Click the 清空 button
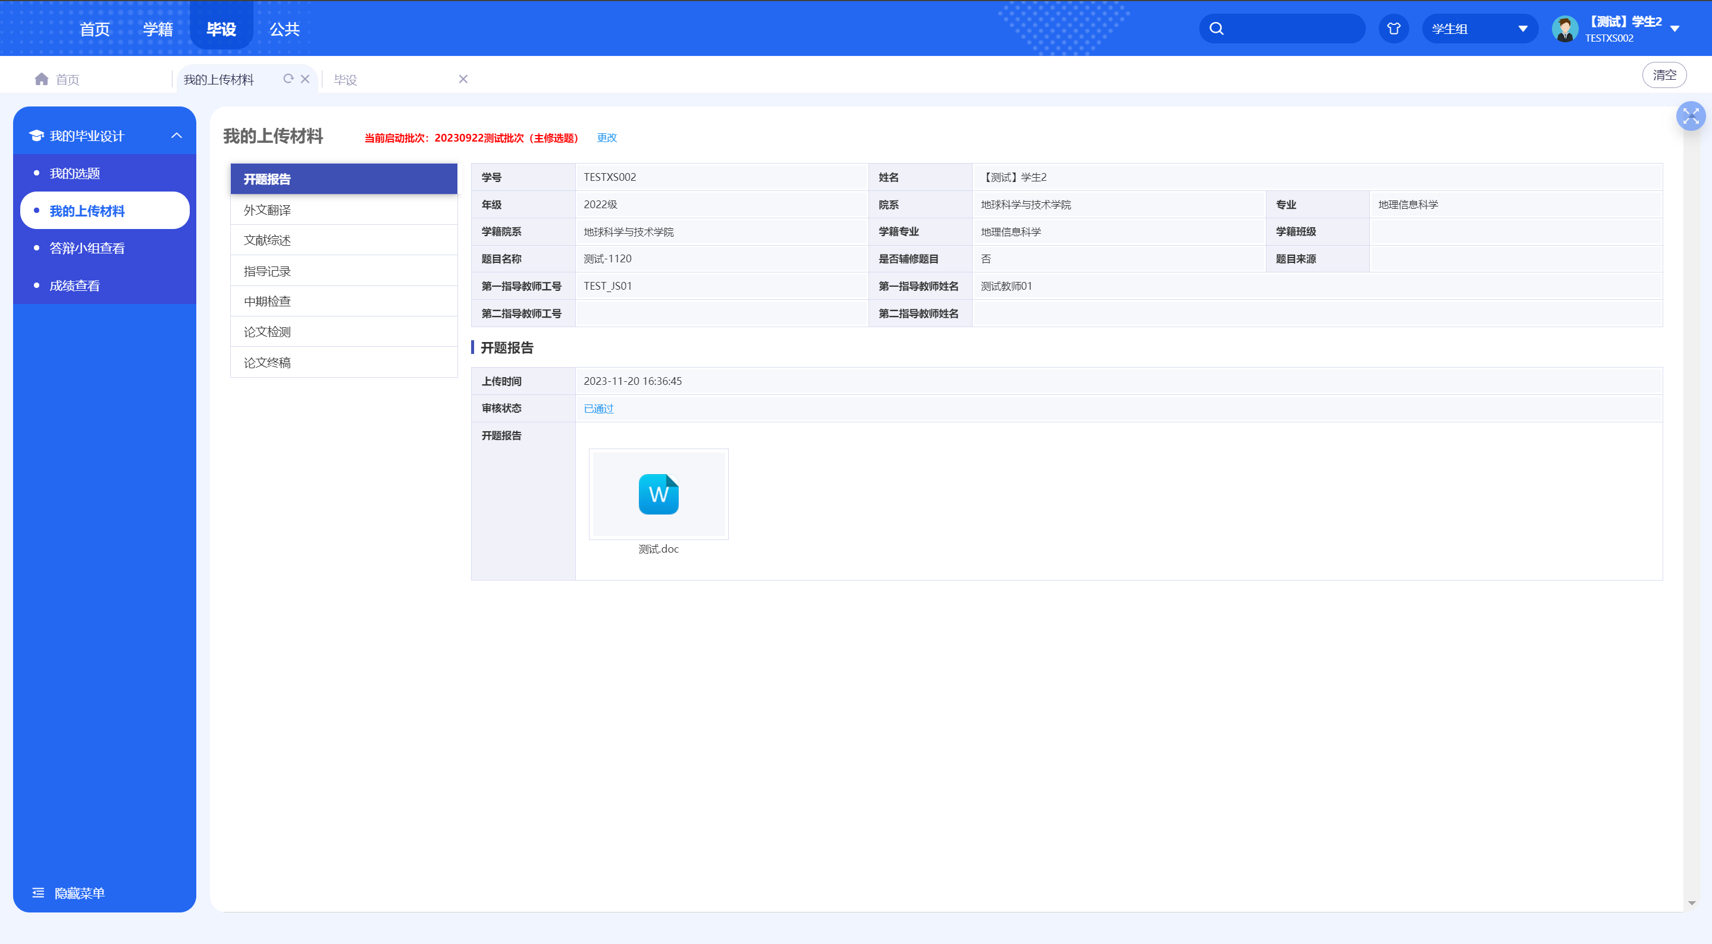1712x944 pixels. [1664, 75]
